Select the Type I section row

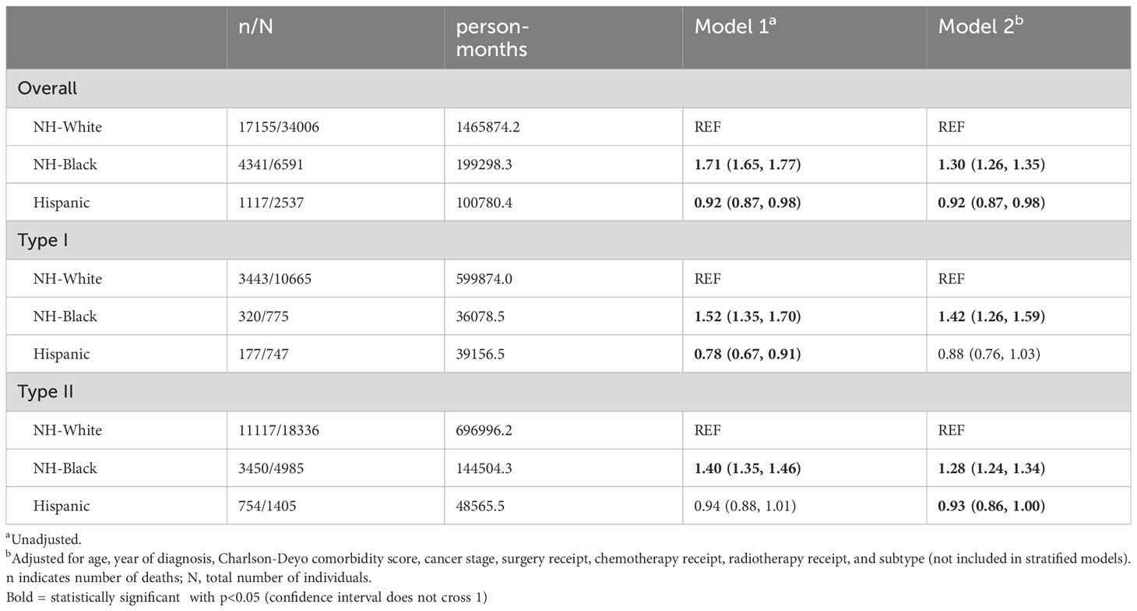pos(568,240)
